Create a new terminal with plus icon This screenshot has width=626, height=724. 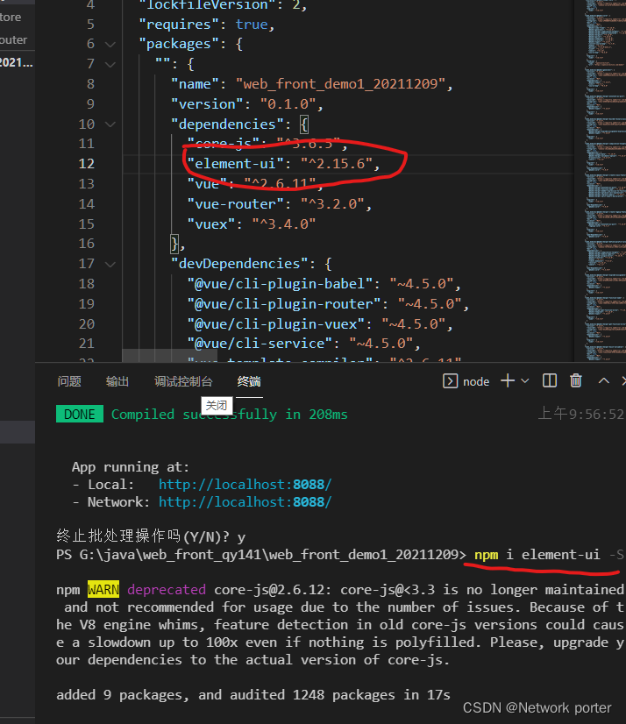(508, 381)
